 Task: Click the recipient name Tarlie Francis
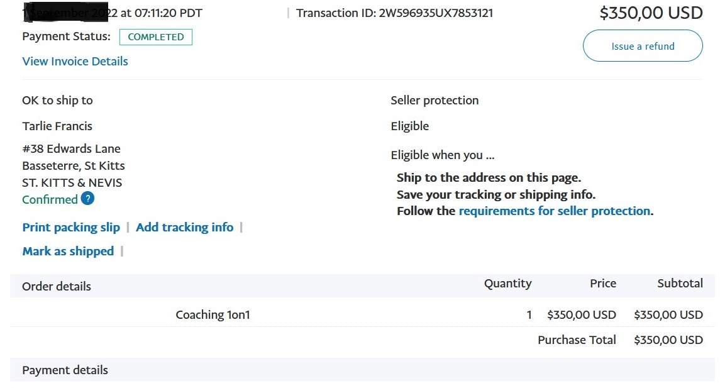pos(57,126)
